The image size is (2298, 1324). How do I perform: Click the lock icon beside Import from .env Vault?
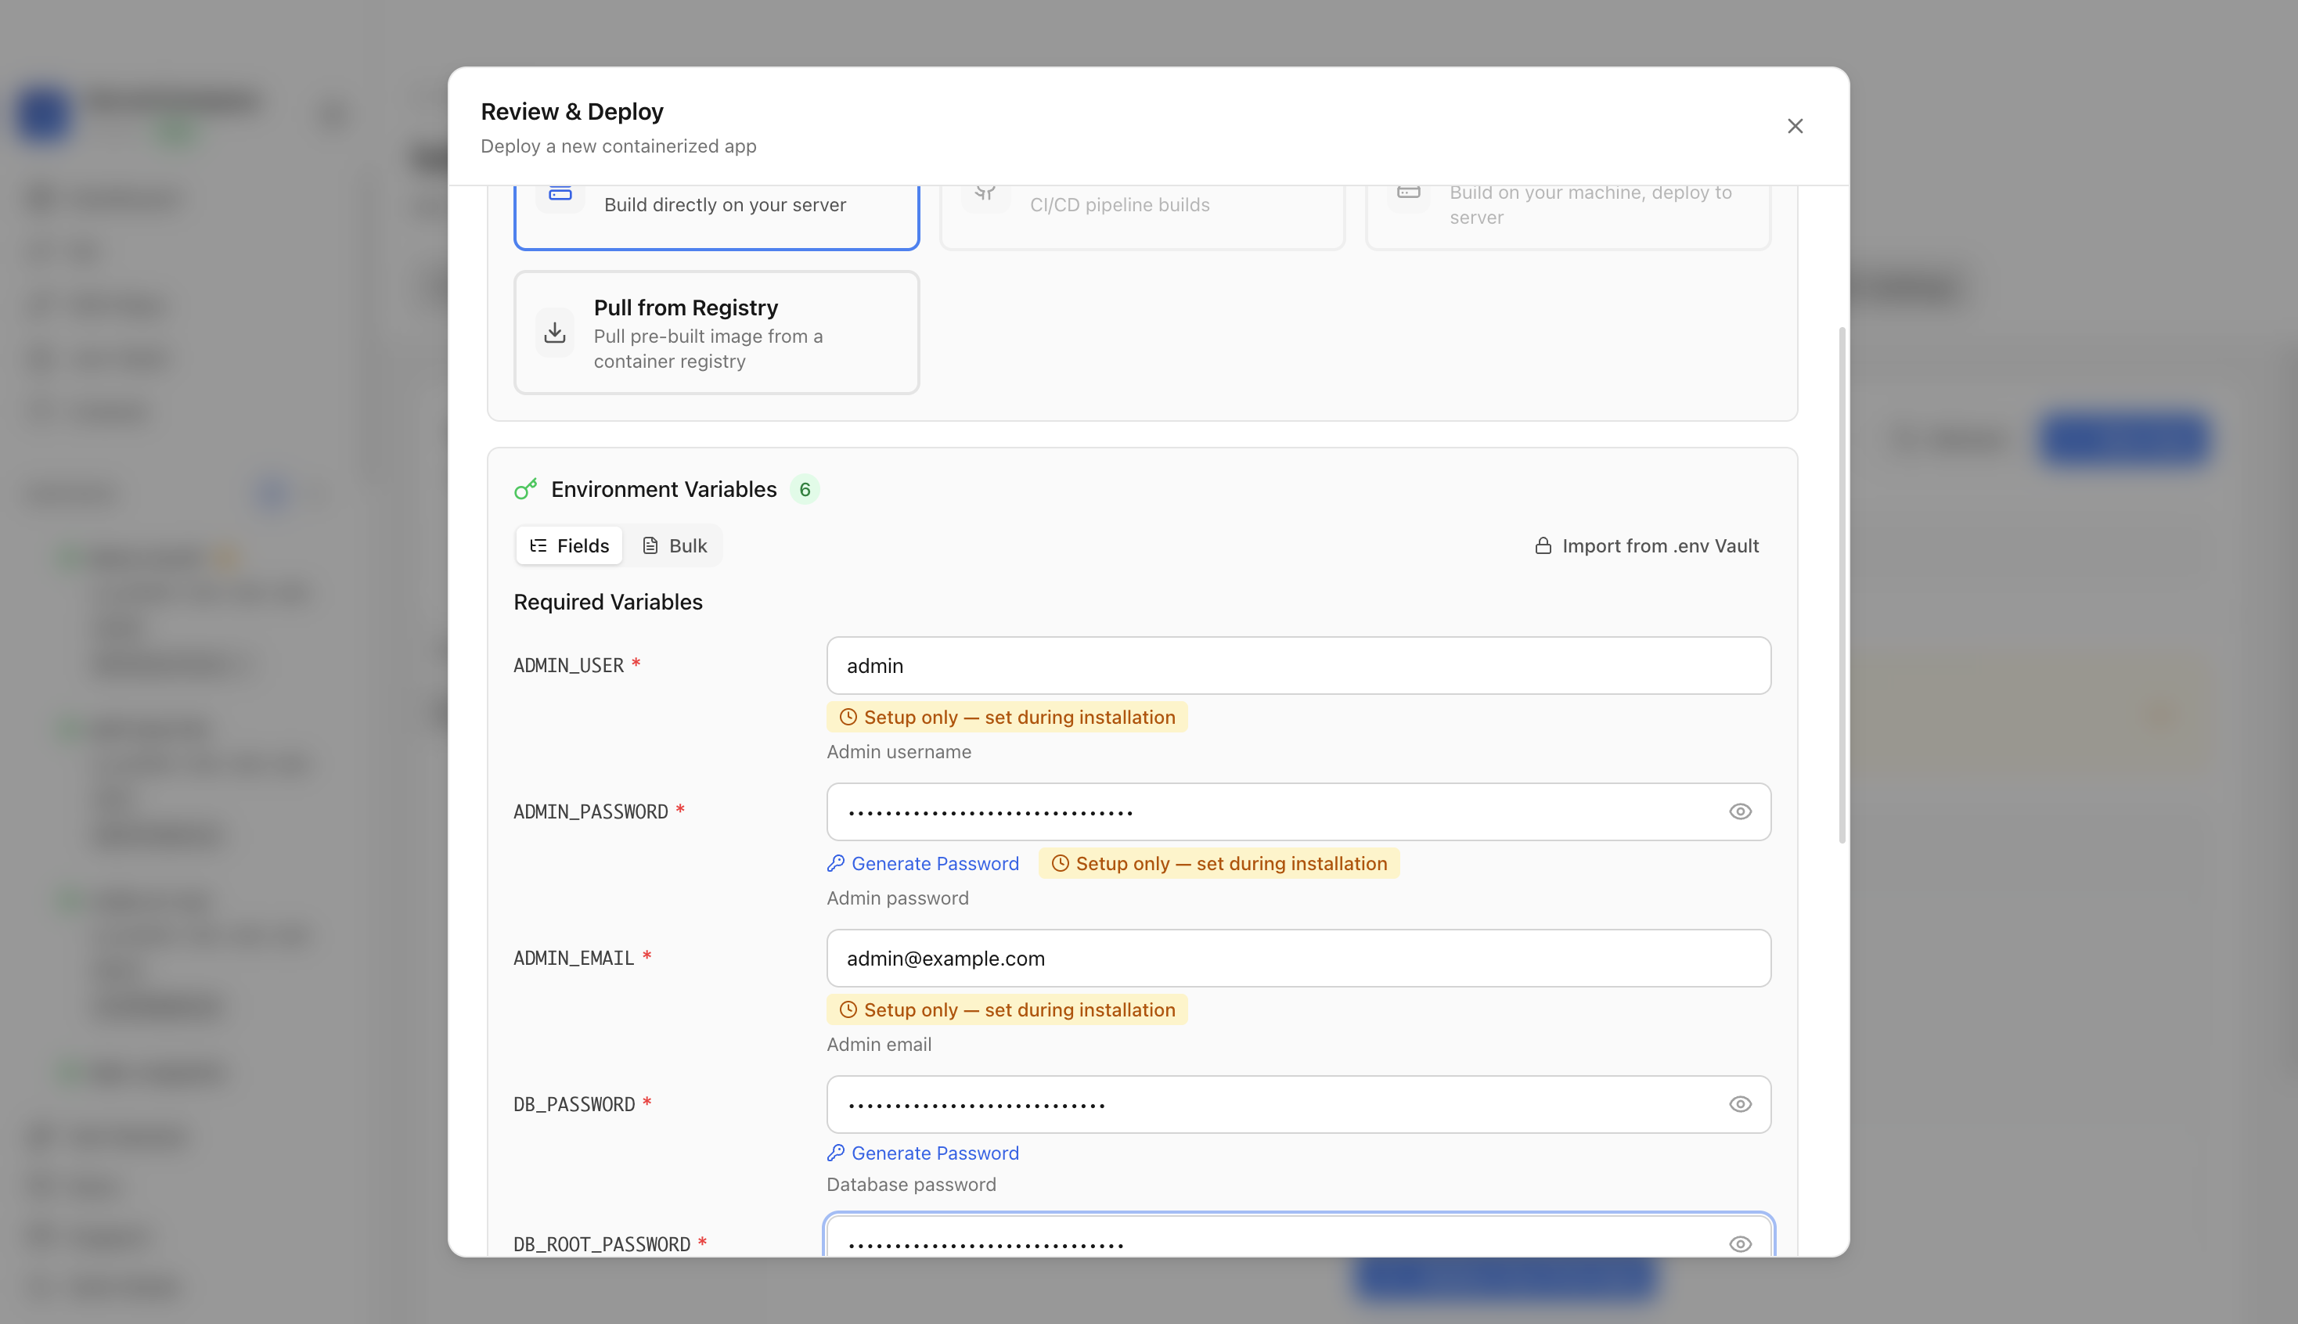pos(1543,545)
